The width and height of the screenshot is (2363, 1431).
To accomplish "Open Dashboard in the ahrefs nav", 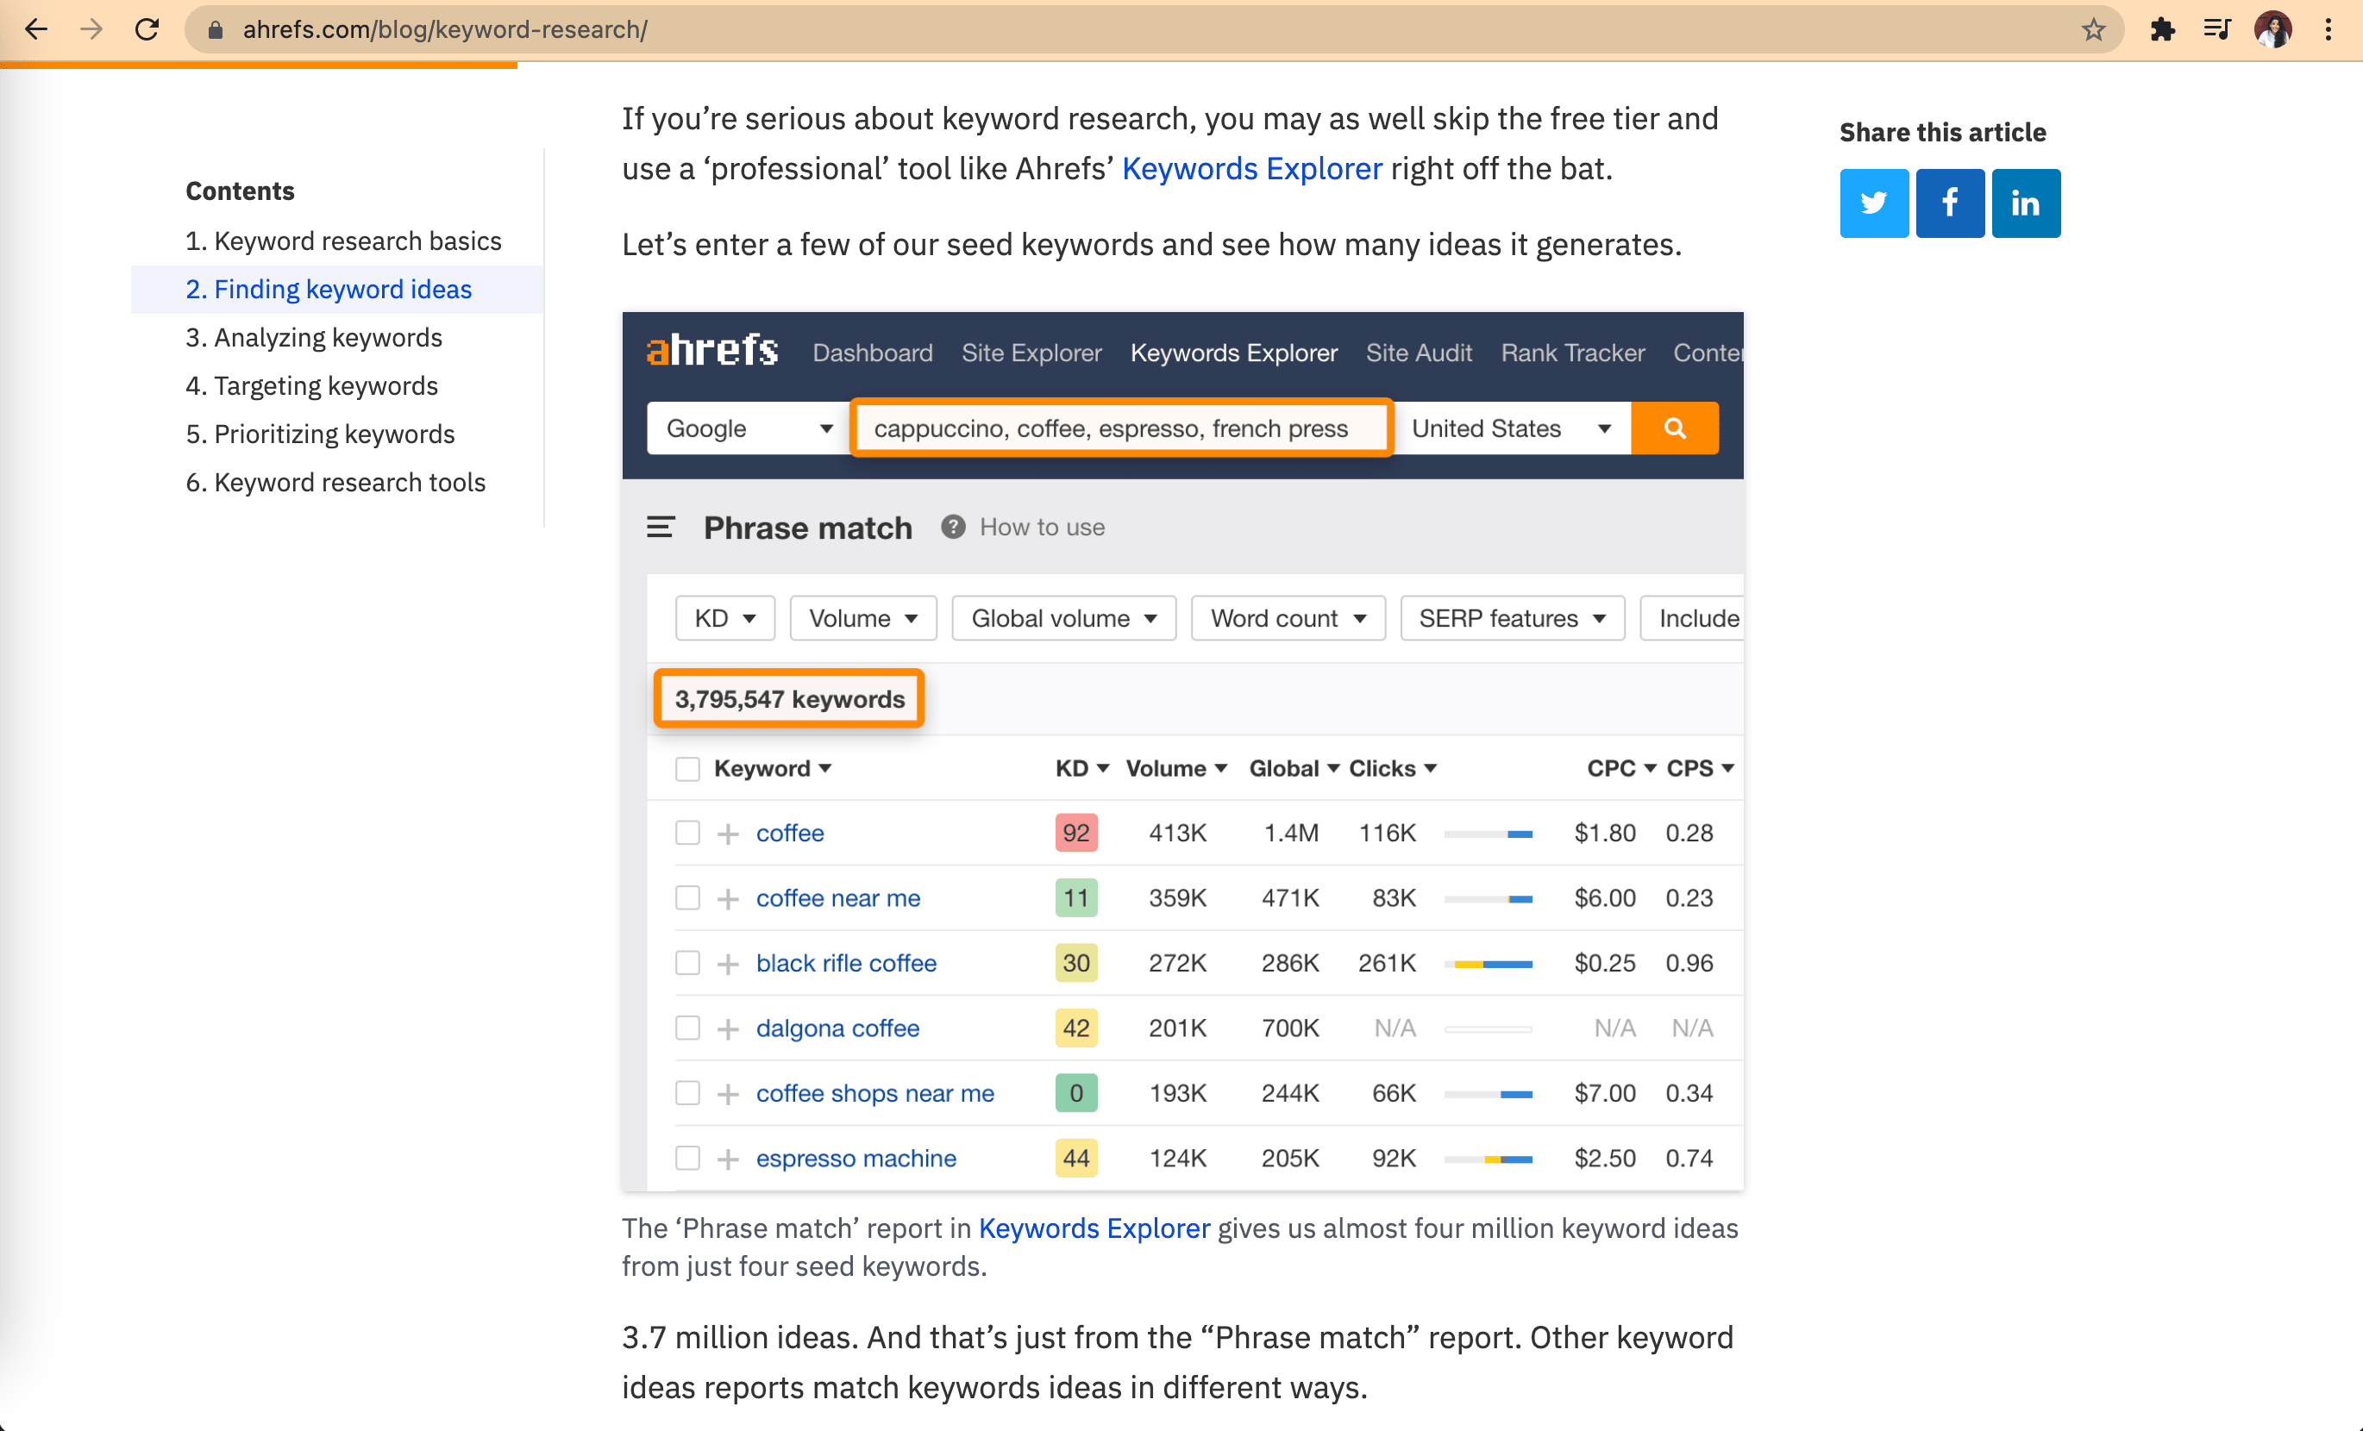I will click(x=873, y=353).
